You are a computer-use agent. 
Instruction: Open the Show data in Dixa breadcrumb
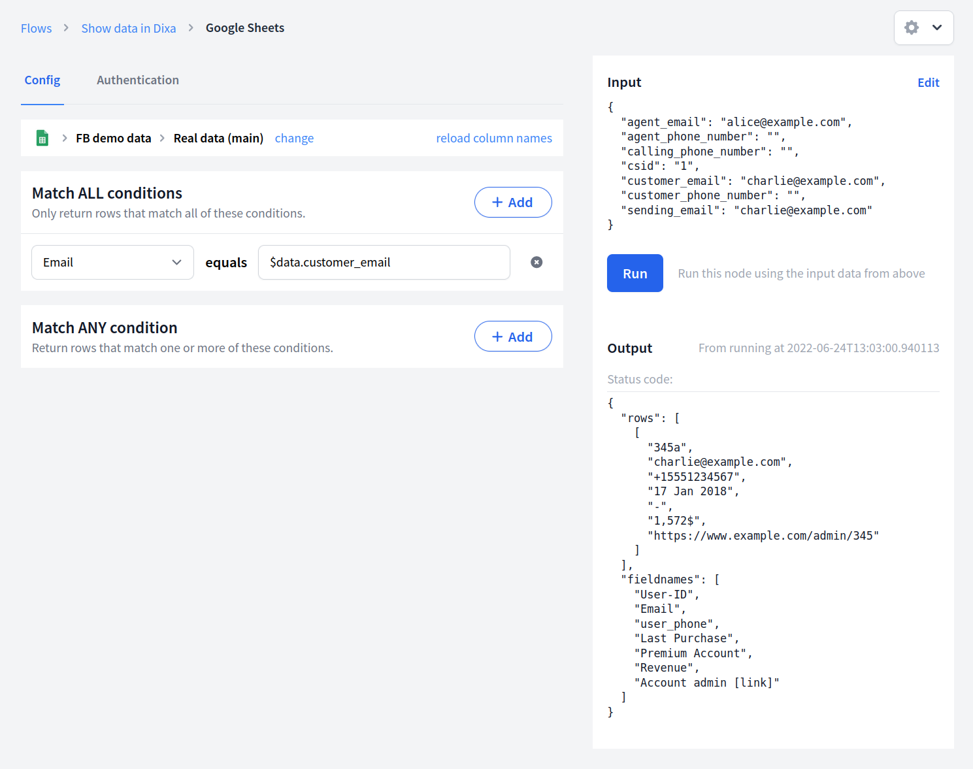point(128,28)
